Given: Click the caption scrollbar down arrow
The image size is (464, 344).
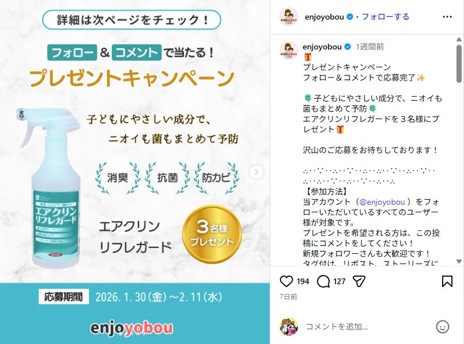Looking at the screenshot, I should 459,261.
